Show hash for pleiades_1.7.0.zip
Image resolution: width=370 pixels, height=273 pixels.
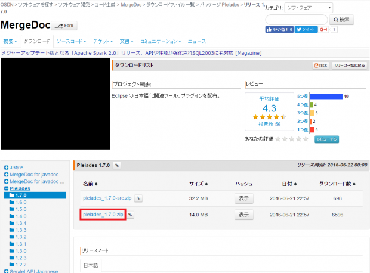coord(244,215)
